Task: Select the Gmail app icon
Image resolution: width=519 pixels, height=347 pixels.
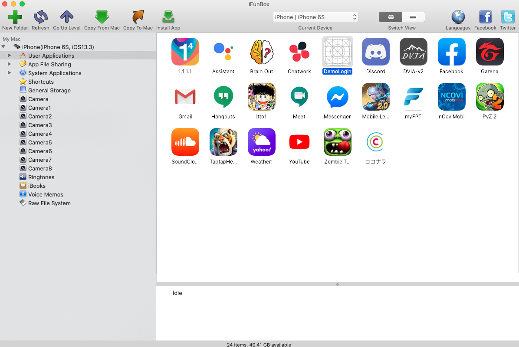Action: click(x=185, y=97)
